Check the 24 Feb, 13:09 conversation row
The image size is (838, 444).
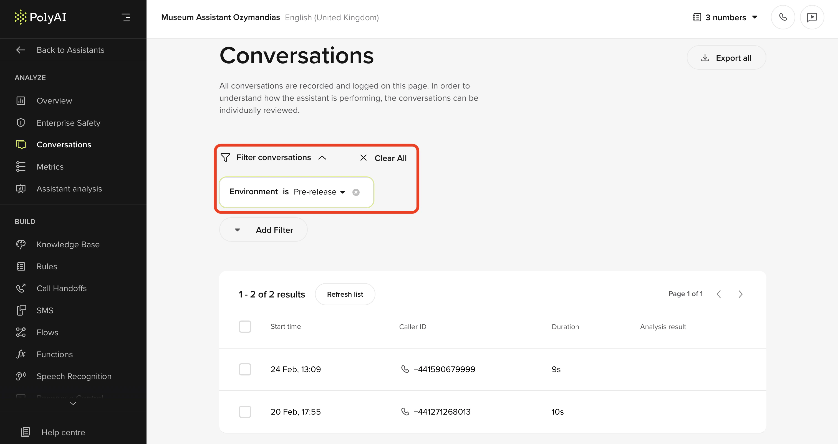(x=245, y=369)
